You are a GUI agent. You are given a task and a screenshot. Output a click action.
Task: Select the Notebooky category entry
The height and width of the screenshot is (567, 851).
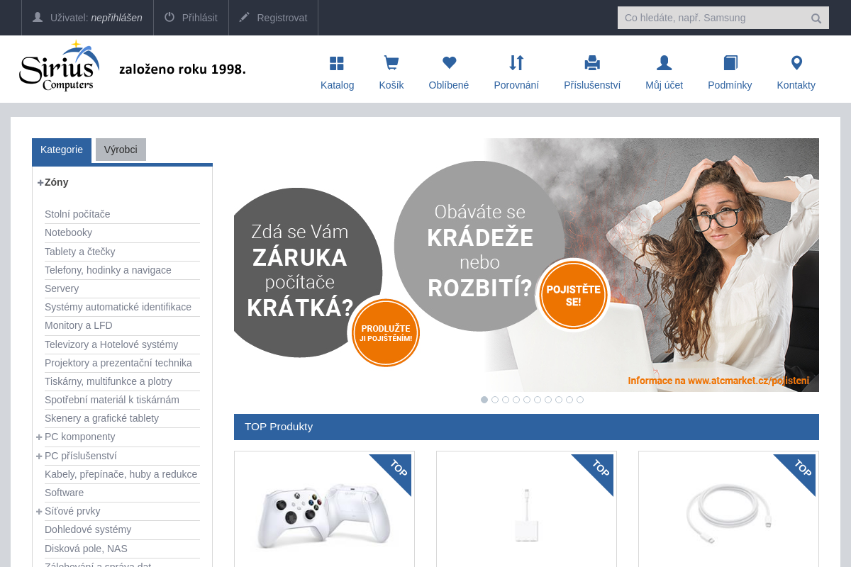point(68,232)
